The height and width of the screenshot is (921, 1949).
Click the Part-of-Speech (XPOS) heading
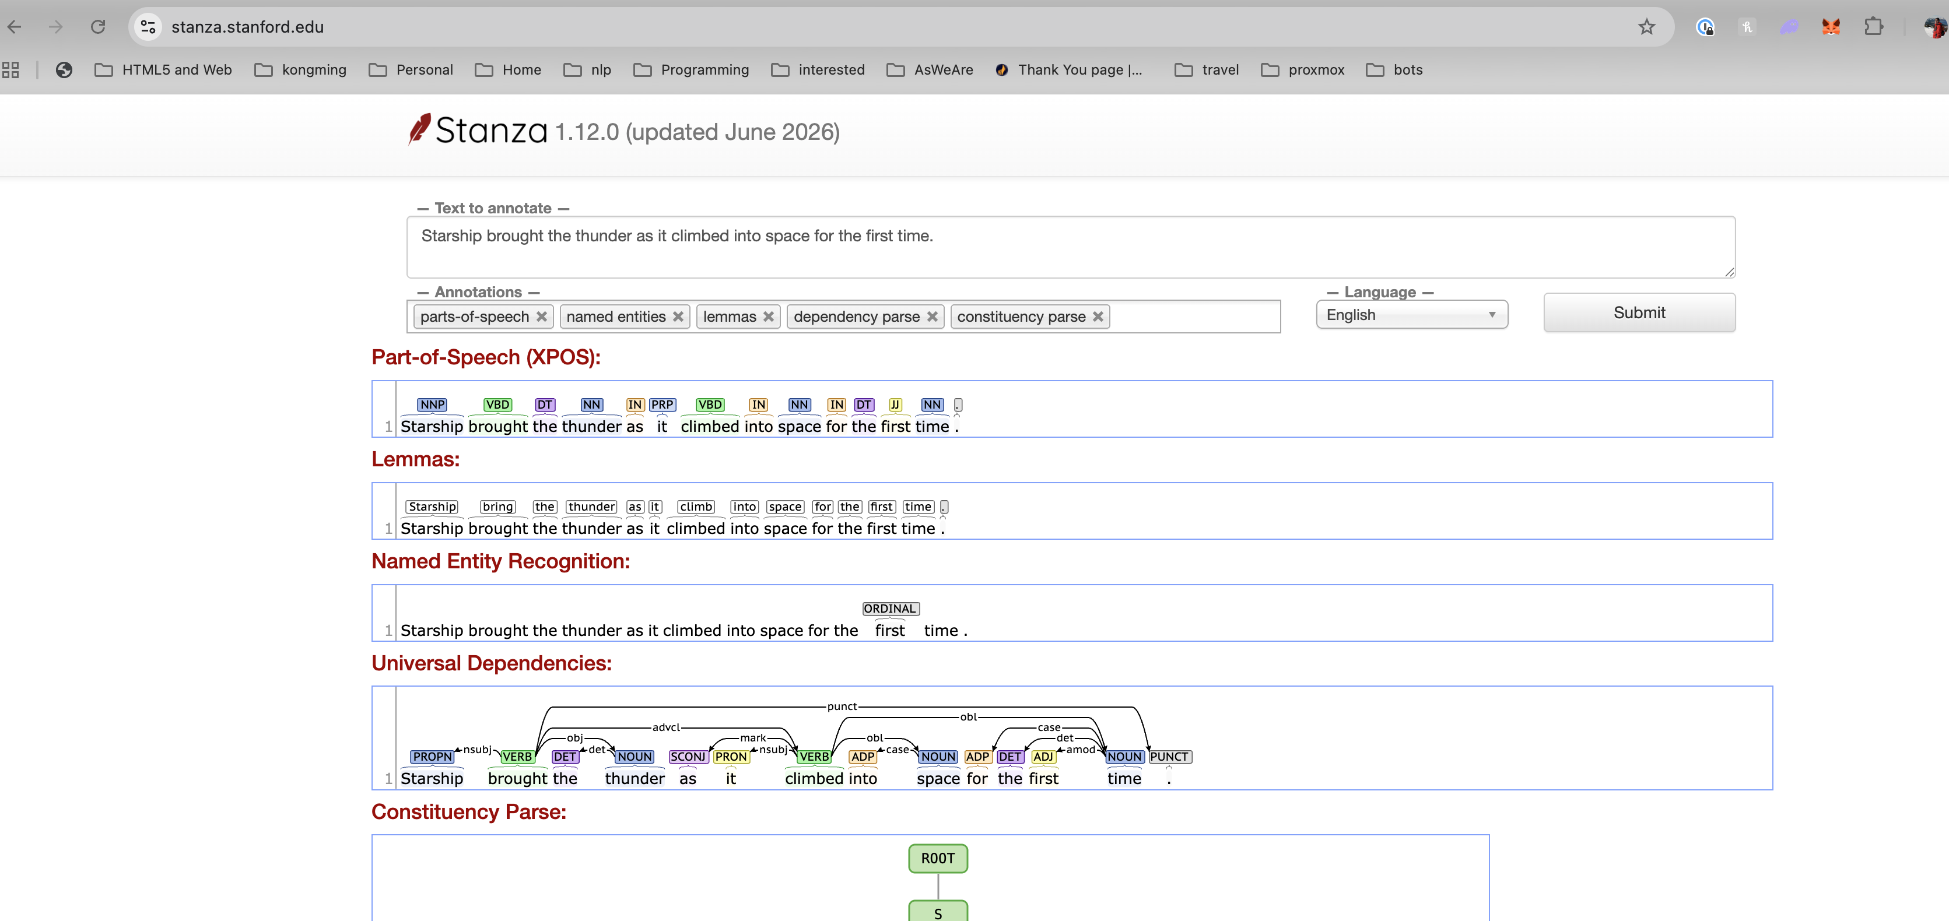486,357
